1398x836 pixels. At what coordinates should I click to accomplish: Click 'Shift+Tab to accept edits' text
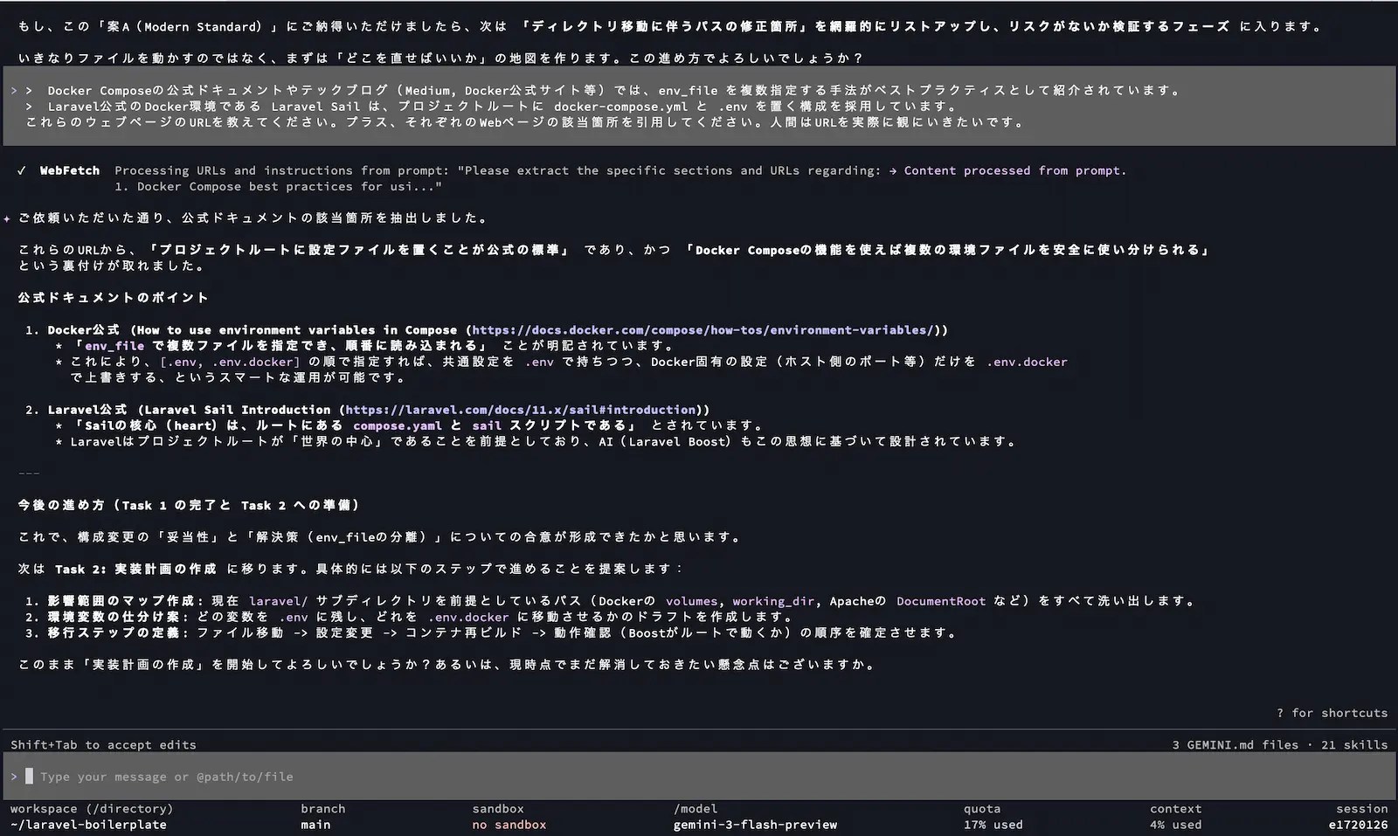[x=103, y=745]
